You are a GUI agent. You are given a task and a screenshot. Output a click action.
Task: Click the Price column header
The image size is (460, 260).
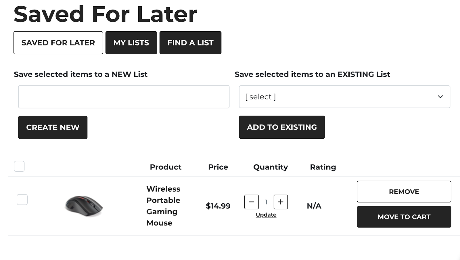tap(218, 167)
